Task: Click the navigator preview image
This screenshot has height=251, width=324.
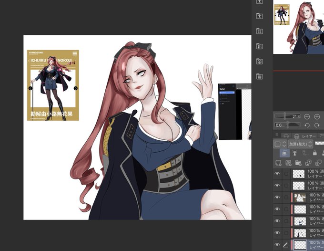Action: (x=299, y=27)
